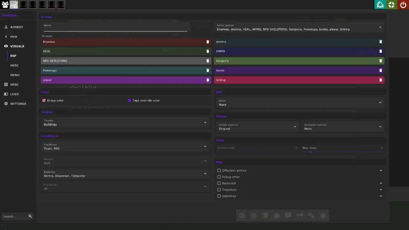The height and width of the screenshot is (230, 409).
Task: Click the search magnifier icon
Action: coord(30,216)
